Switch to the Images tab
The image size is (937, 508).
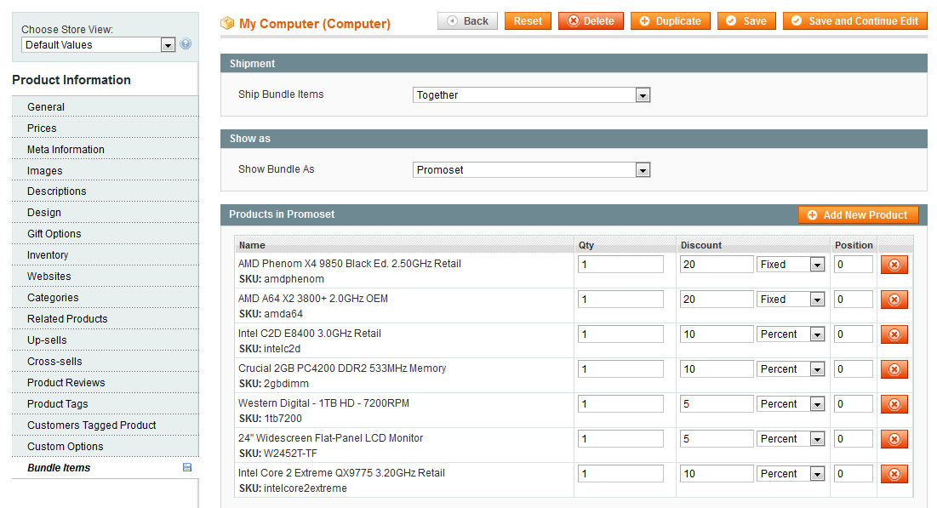point(106,170)
